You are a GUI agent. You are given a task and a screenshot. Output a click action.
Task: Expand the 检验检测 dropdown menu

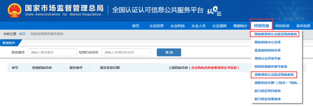click(x=261, y=26)
